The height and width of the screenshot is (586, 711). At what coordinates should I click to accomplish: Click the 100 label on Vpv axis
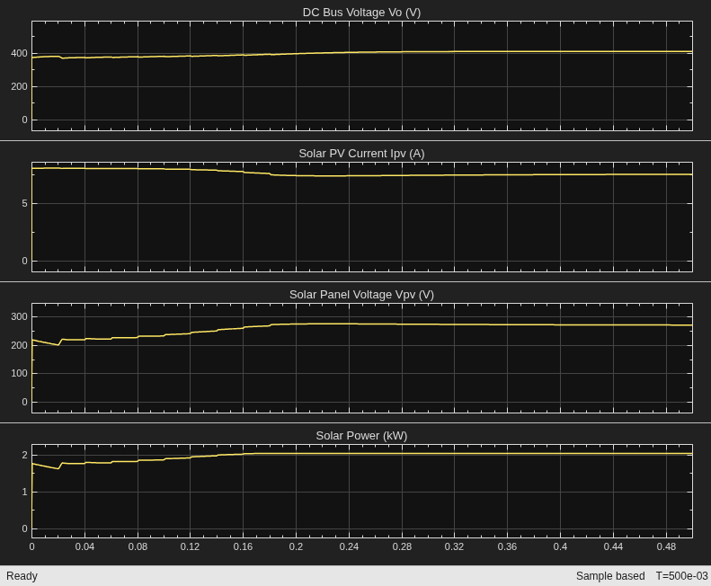[x=19, y=373]
